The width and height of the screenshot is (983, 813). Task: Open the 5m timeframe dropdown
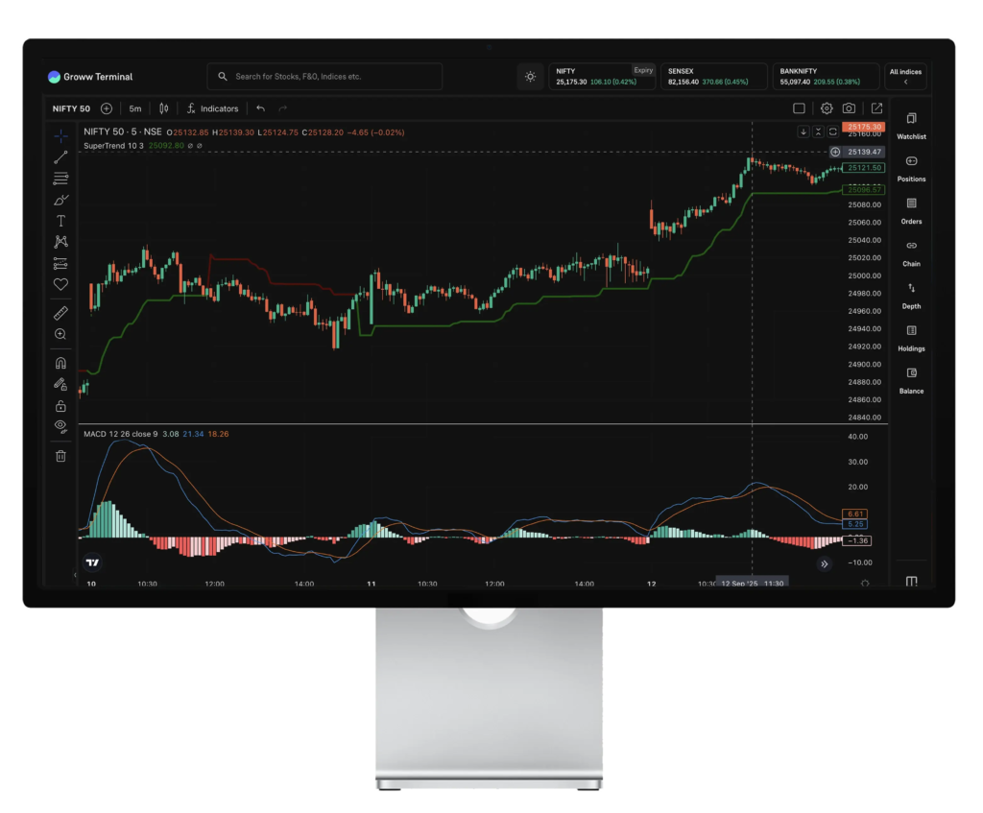click(135, 108)
